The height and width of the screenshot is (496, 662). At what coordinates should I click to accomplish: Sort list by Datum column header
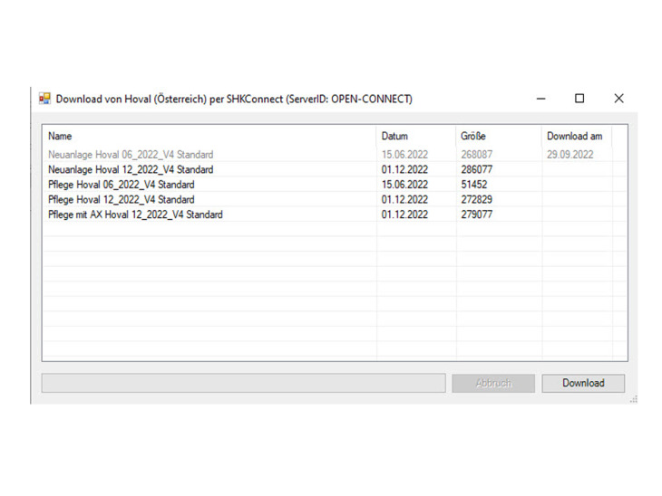tap(416, 136)
